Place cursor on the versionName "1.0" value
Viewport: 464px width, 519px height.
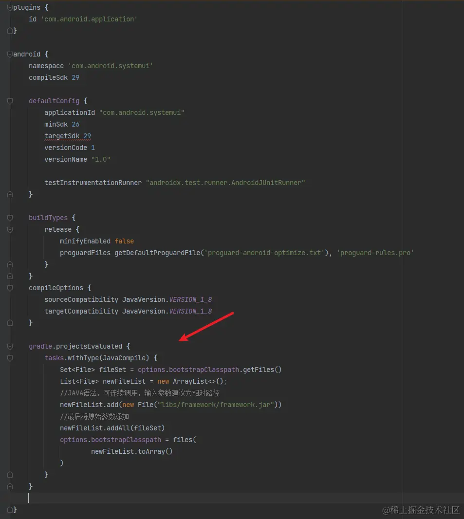(101, 159)
